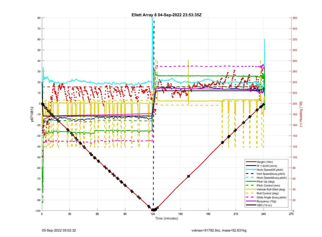322x237 pixels.
Task: Click the legend entry "Buoyancy (10g)"
Action: (x=266, y=201)
